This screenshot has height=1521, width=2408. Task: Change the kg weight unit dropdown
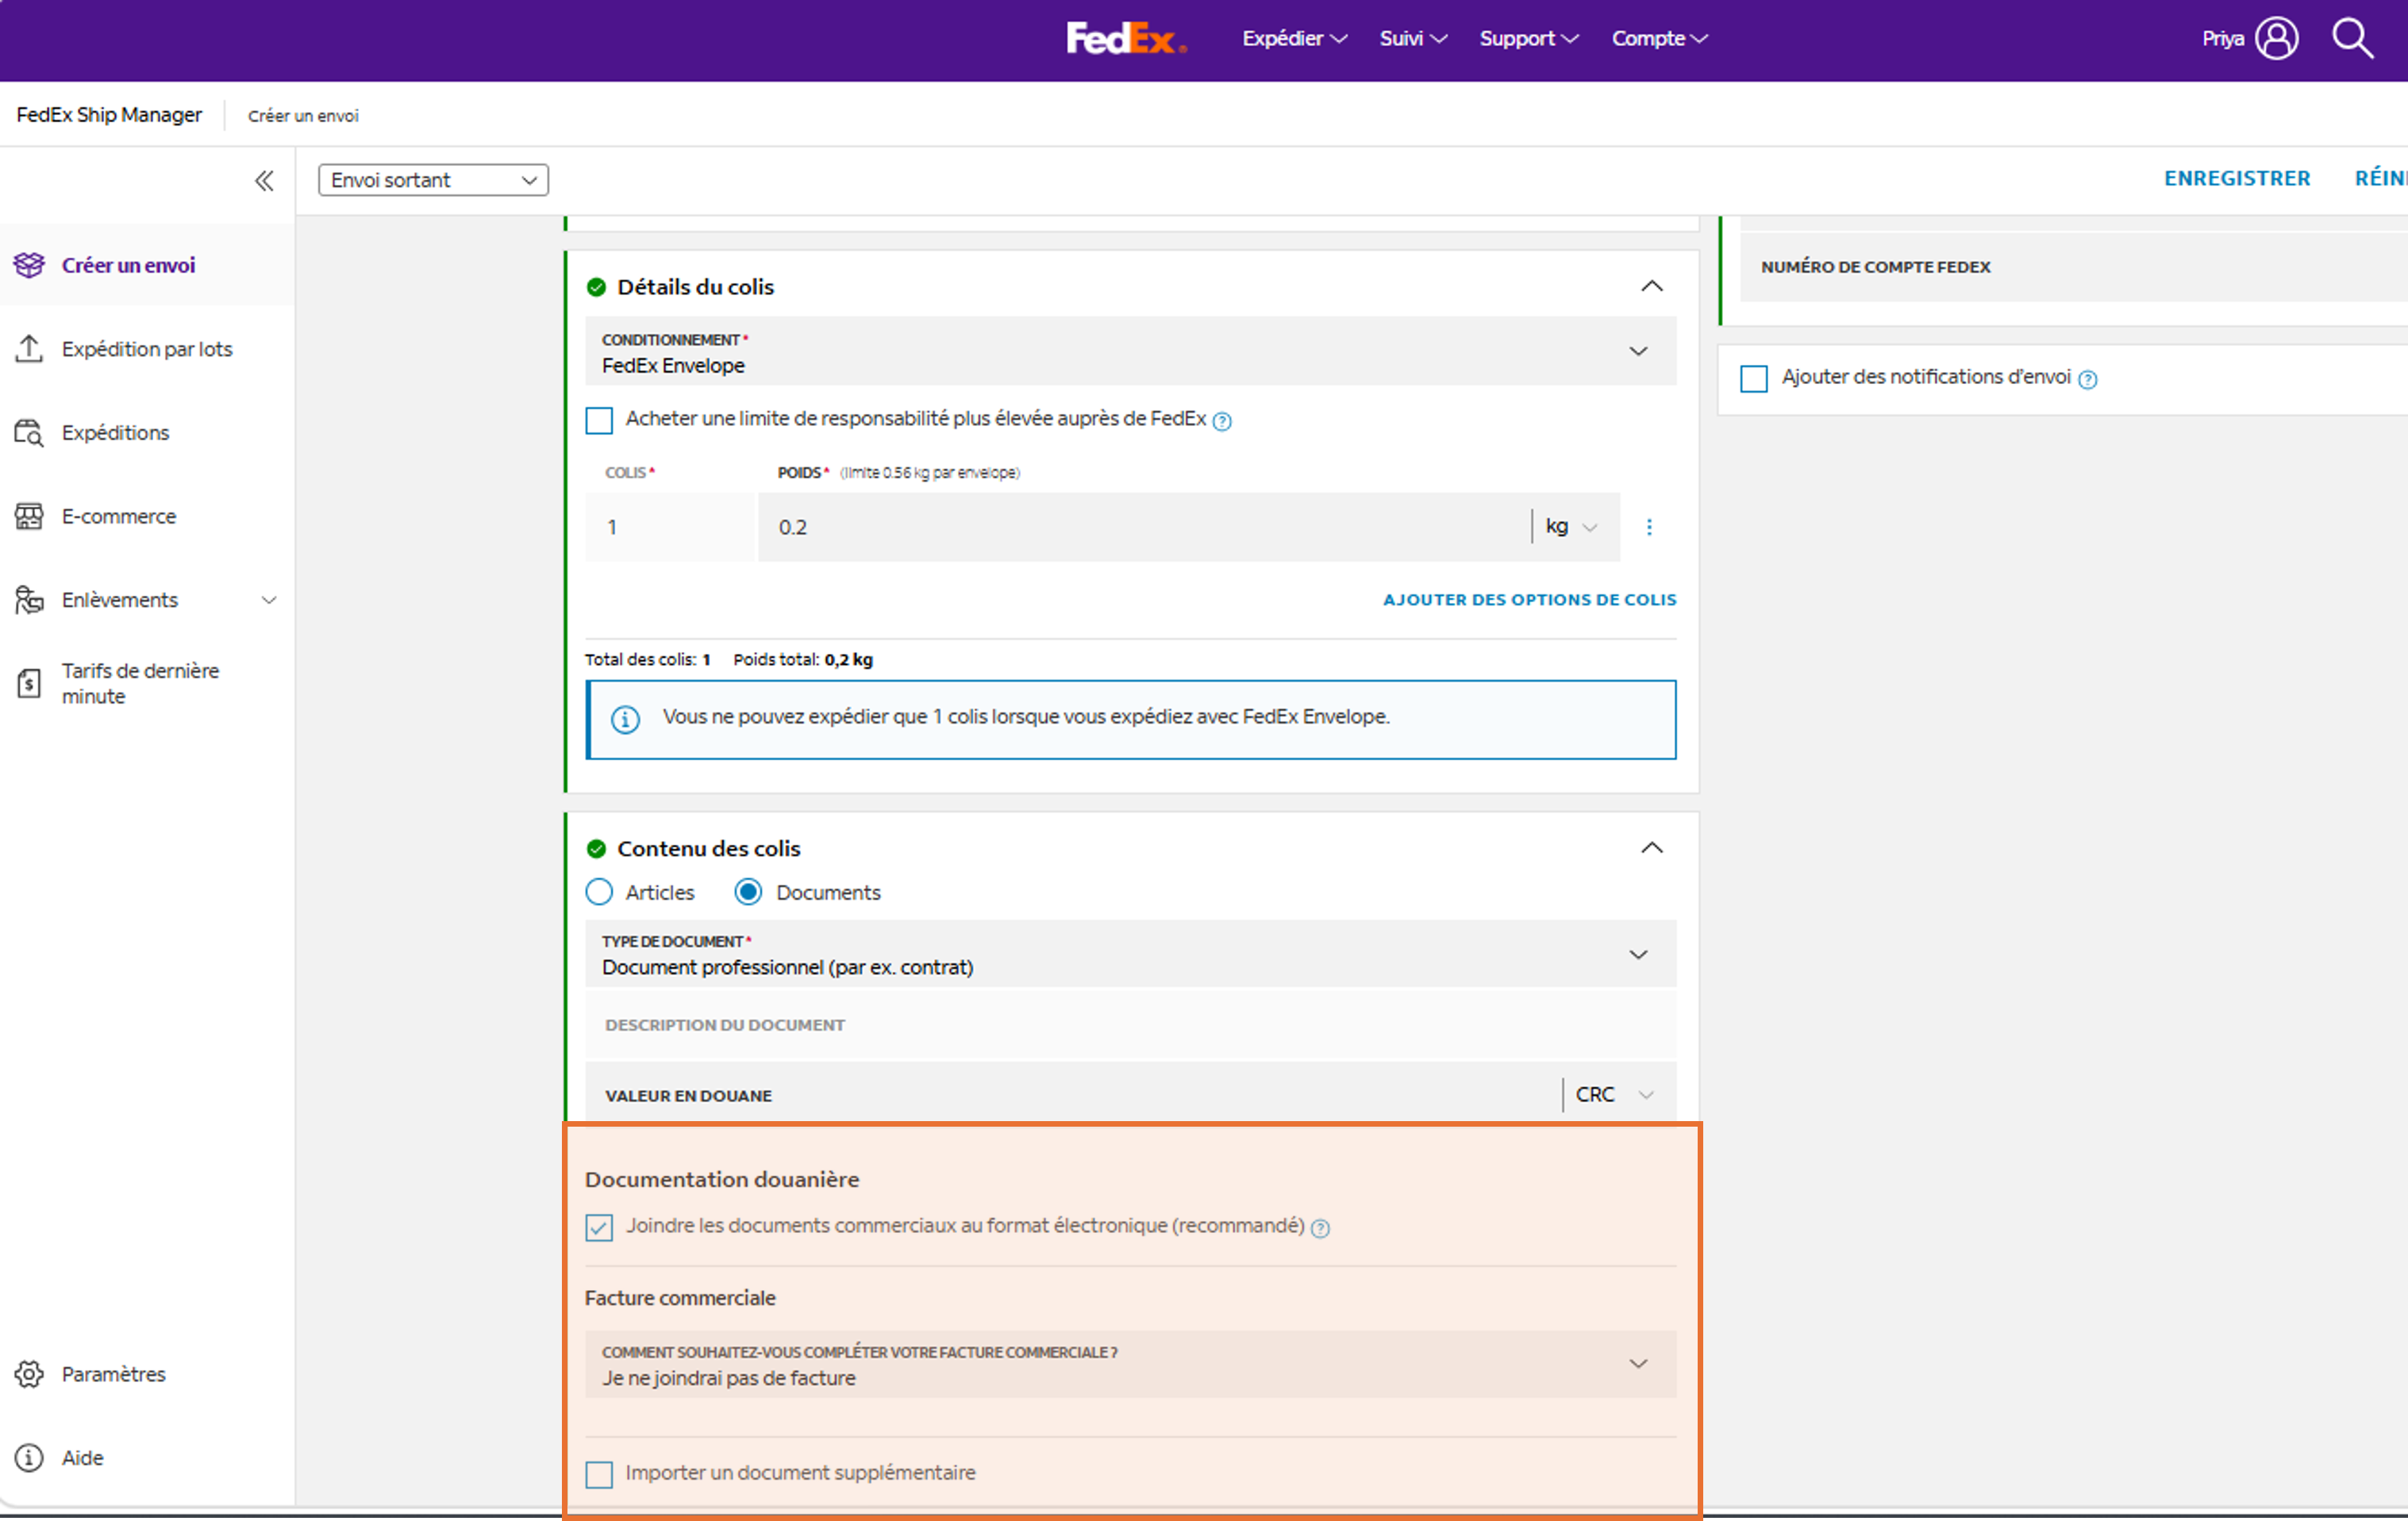coord(1572,527)
